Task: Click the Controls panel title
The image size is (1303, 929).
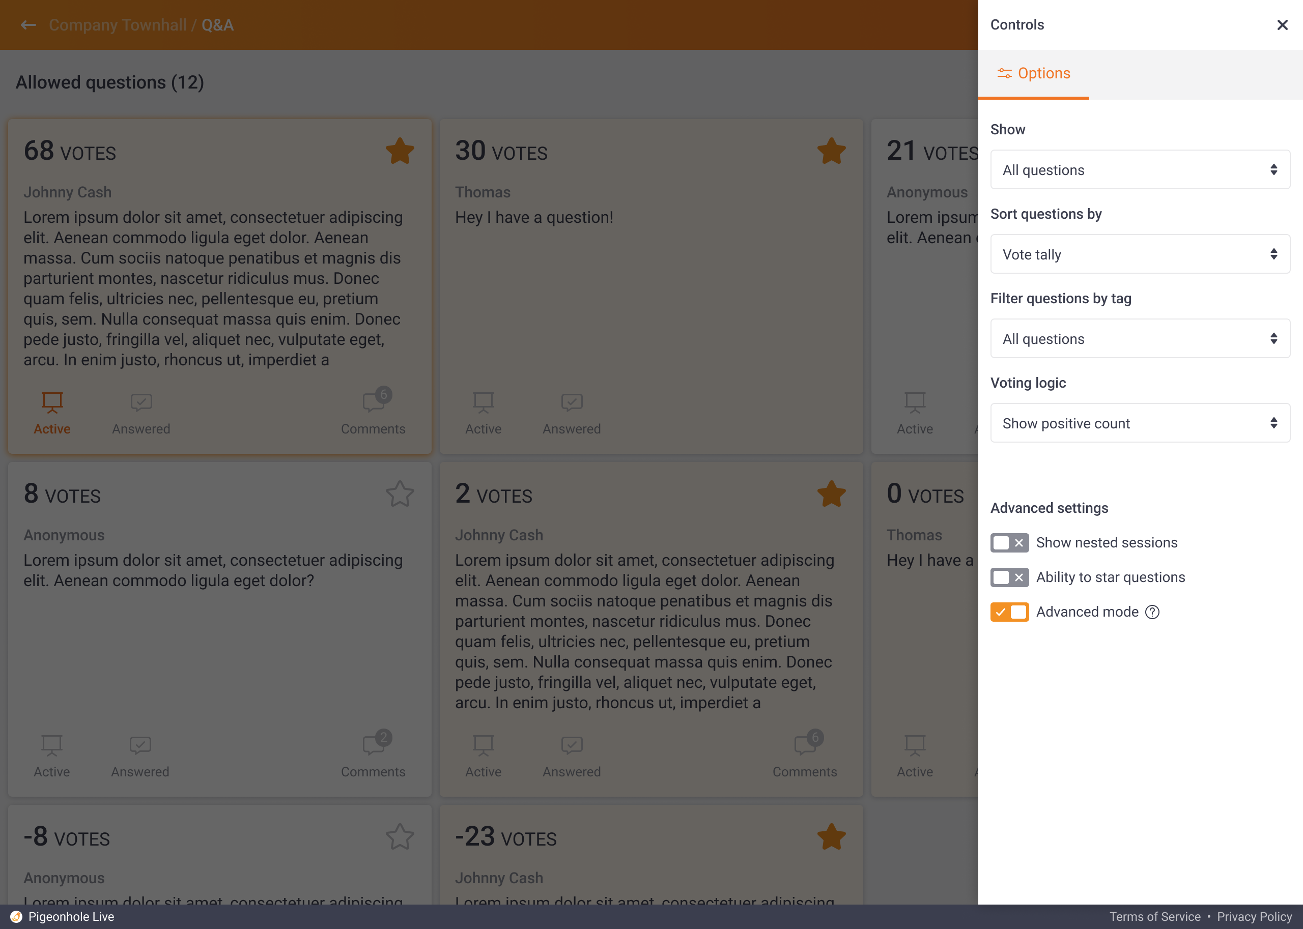Action: point(1017,24)
